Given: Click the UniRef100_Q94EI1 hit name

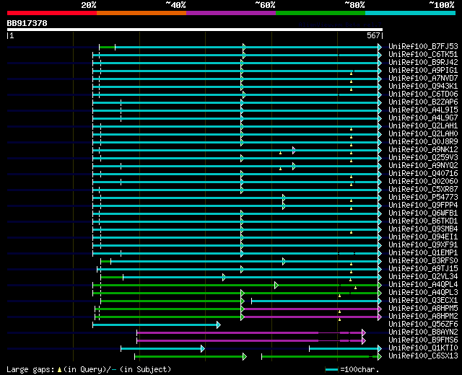Looking at the screenshot, I should pyautogui.click(x=423, y=237).
